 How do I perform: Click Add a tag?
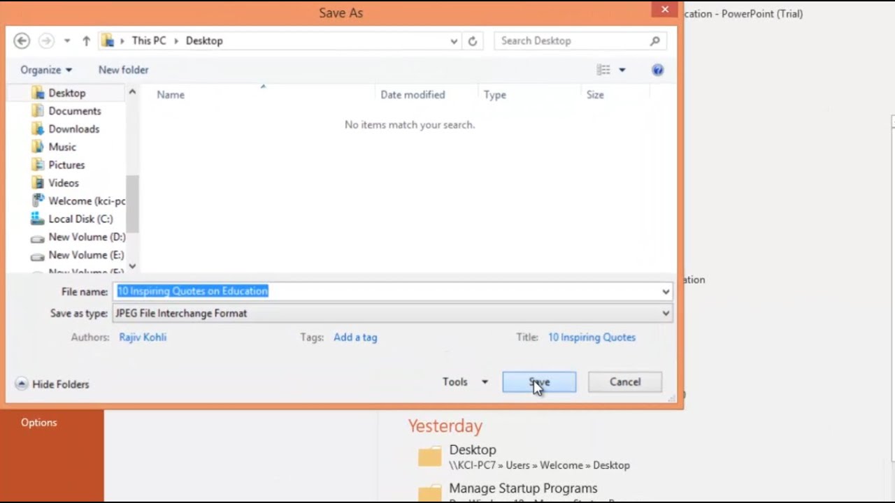point(355,337)
